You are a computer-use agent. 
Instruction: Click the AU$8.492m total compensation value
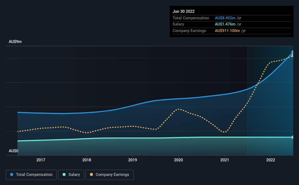pos(225,18)
